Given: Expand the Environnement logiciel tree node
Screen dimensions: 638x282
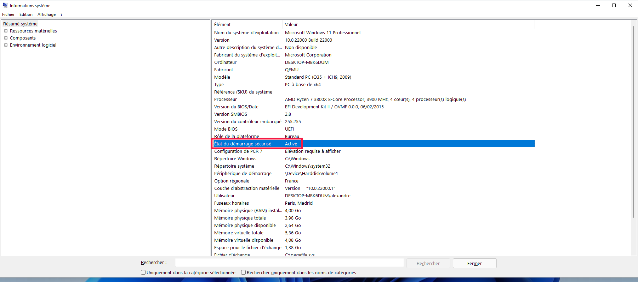Looking at the screenshot, I should coord(6,45).
